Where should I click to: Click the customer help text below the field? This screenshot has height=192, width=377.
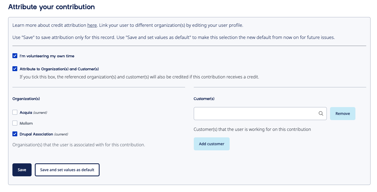[252, 129]
